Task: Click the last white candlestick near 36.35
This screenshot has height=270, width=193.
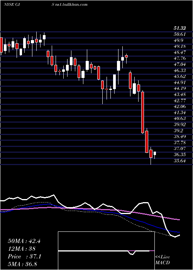Action: coord(155,153)
